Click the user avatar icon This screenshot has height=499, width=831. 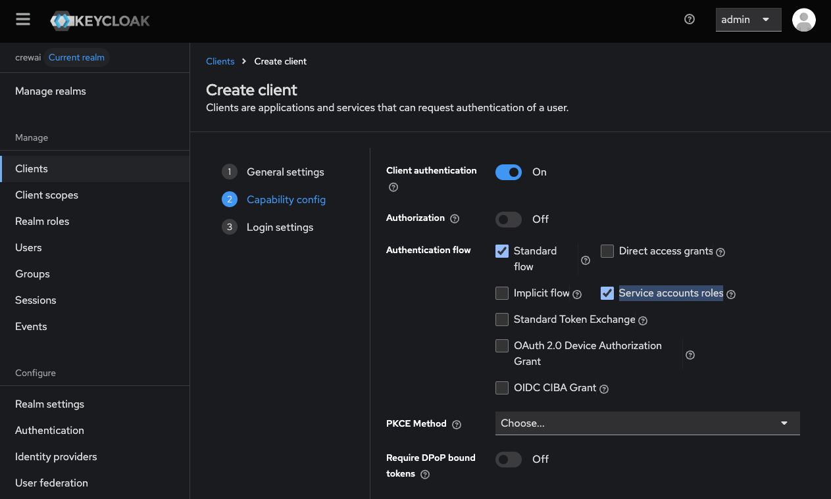(x=803, y=20)
